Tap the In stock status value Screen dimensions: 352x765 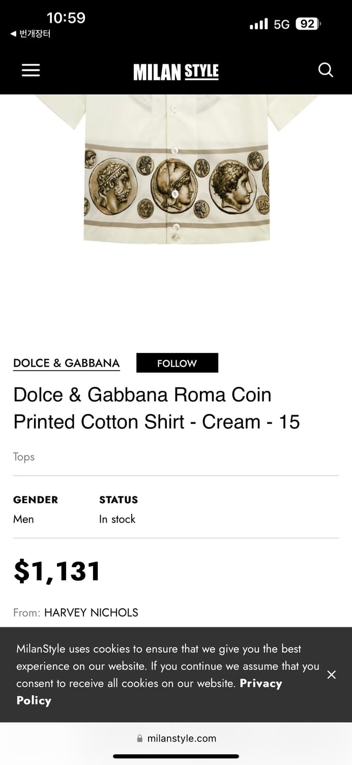[117, 519]
